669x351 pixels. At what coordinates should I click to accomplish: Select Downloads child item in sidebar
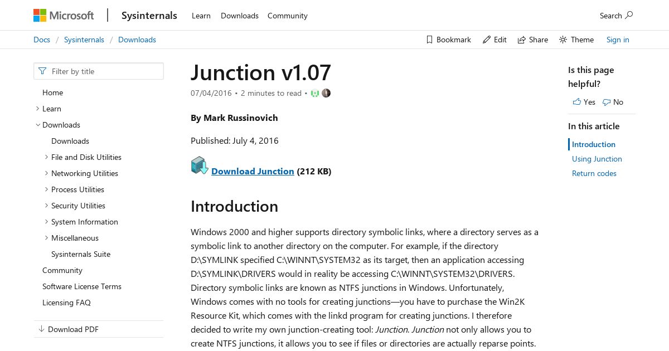point(70,141)
